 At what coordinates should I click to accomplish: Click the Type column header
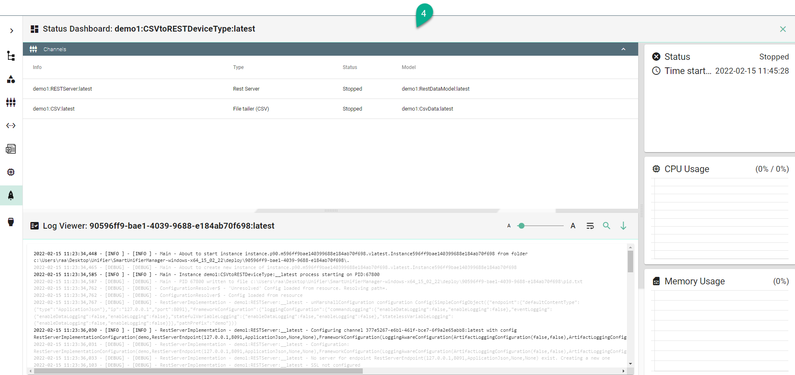pos(238,67)
